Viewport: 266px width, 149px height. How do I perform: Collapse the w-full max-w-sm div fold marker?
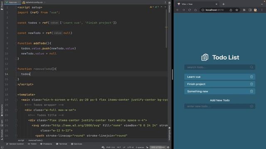pyautogui.click(x=17, y=110)
